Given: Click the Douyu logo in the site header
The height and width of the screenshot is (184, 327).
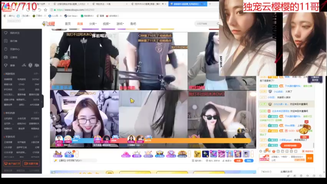Looking at the screenshot, I should 48,24.
